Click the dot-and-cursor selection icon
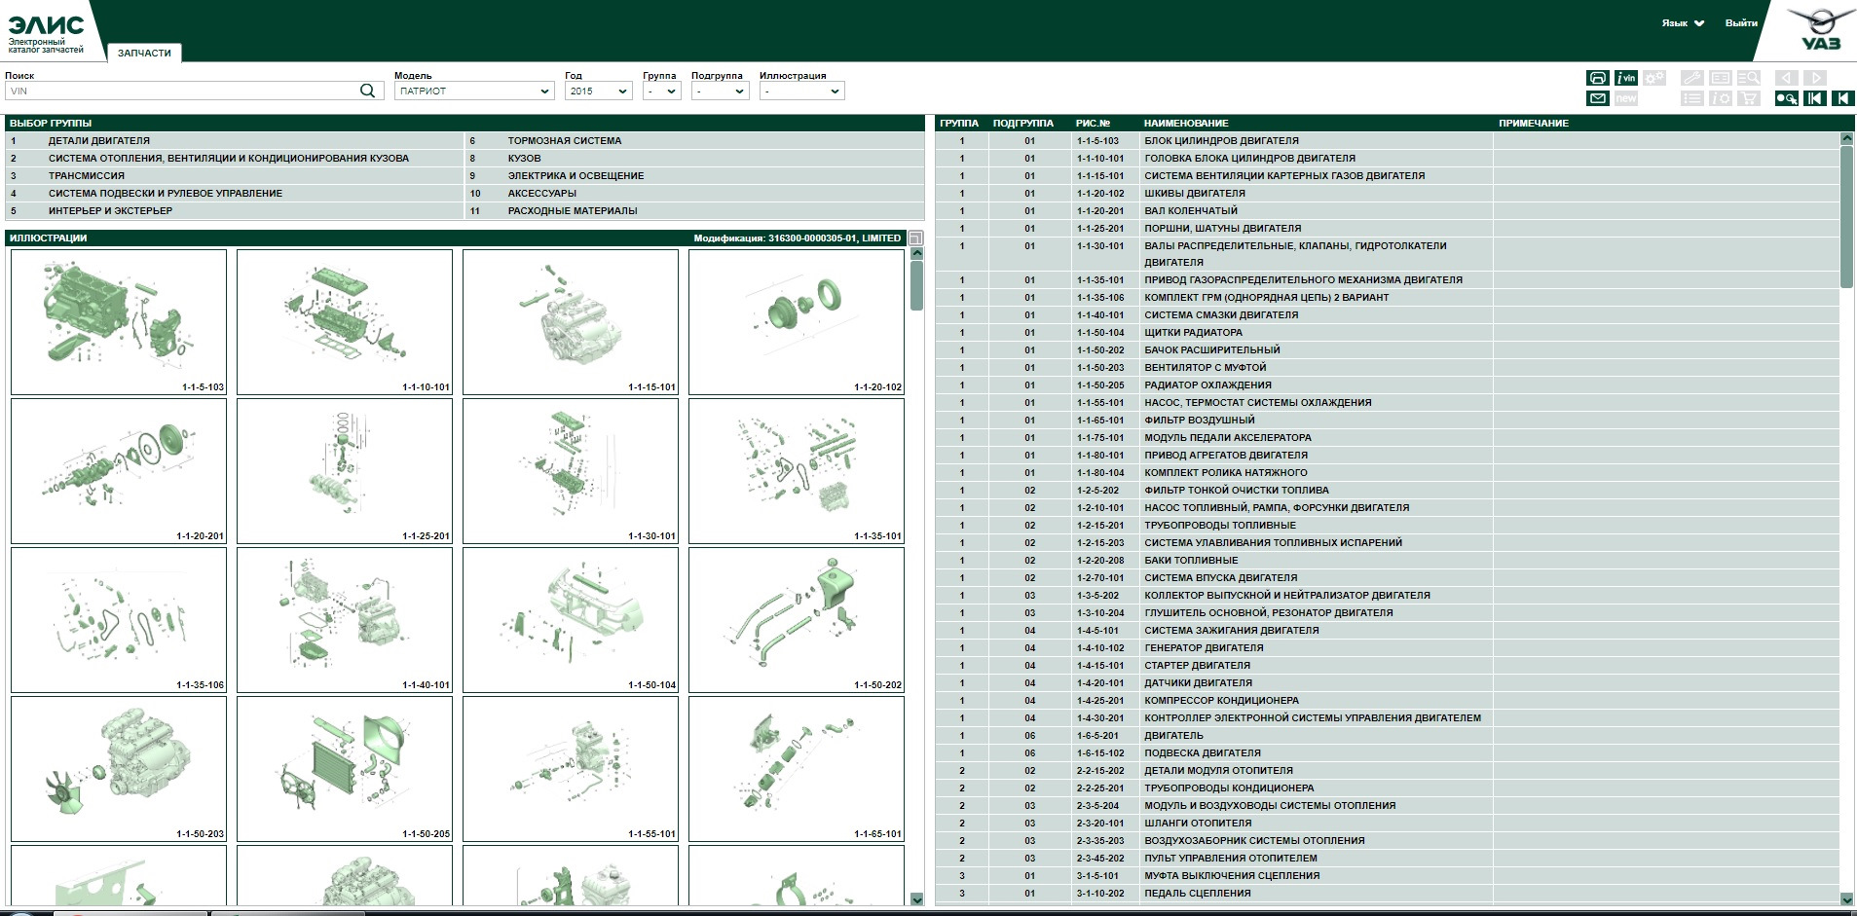1857x916 pixels. pyautogui.click(x=1786, y=98)
